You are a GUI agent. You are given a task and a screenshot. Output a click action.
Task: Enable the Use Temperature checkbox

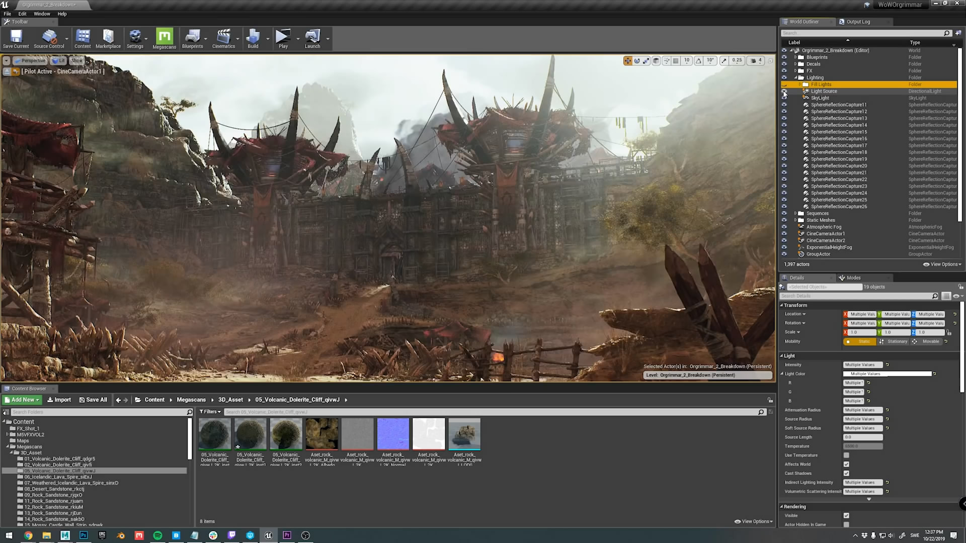[x=846, y=455]
